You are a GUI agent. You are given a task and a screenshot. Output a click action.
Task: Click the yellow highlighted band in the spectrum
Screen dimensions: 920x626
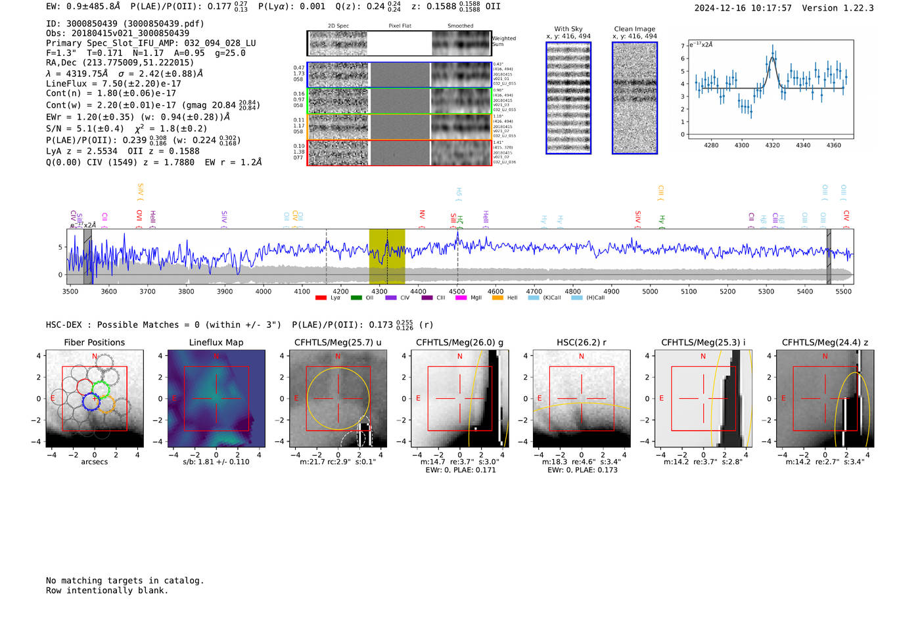(387, 257)
